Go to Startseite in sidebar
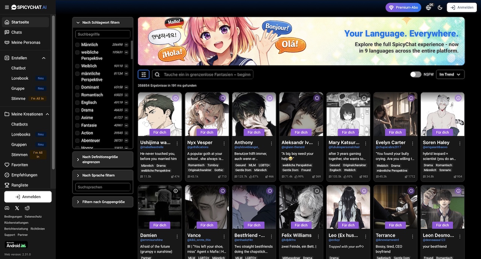The image size is (481, 259). tap(25, 22)
